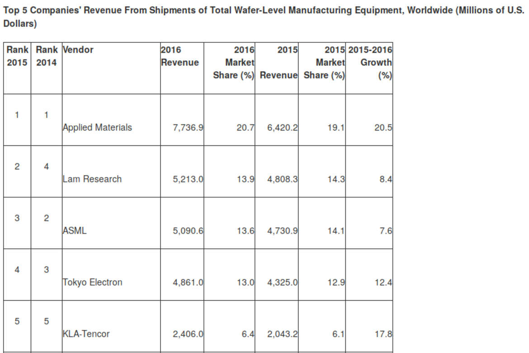Click ASML's 2014 rank '2'

point(46,218)
